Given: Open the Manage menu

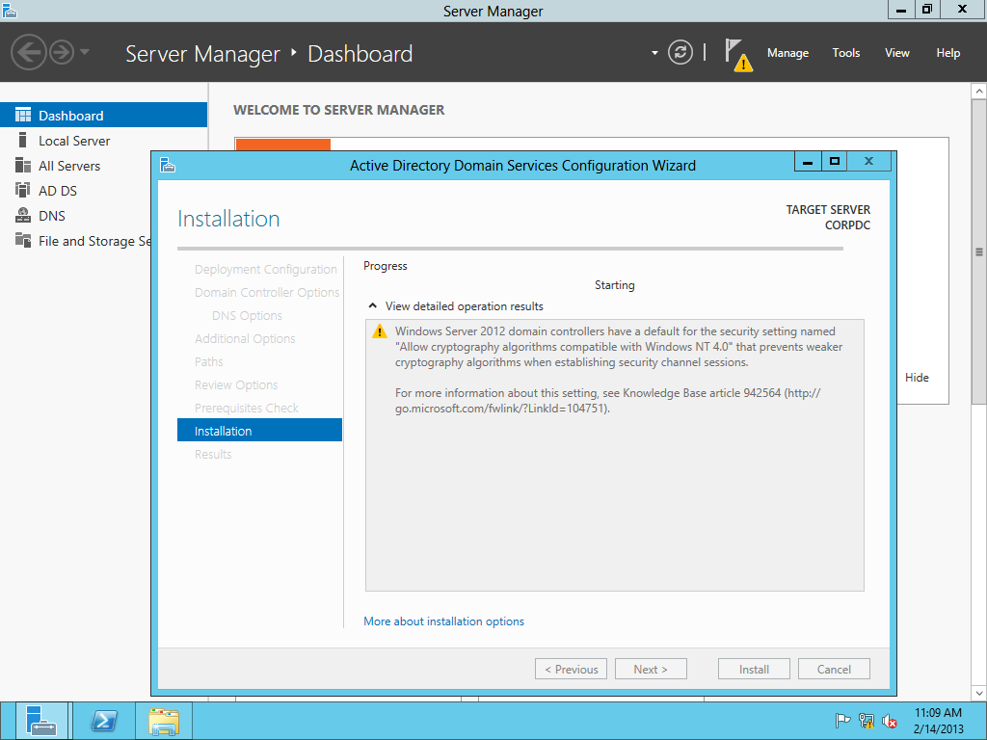Looking at the screenshot, I should (x=787, y=53).
